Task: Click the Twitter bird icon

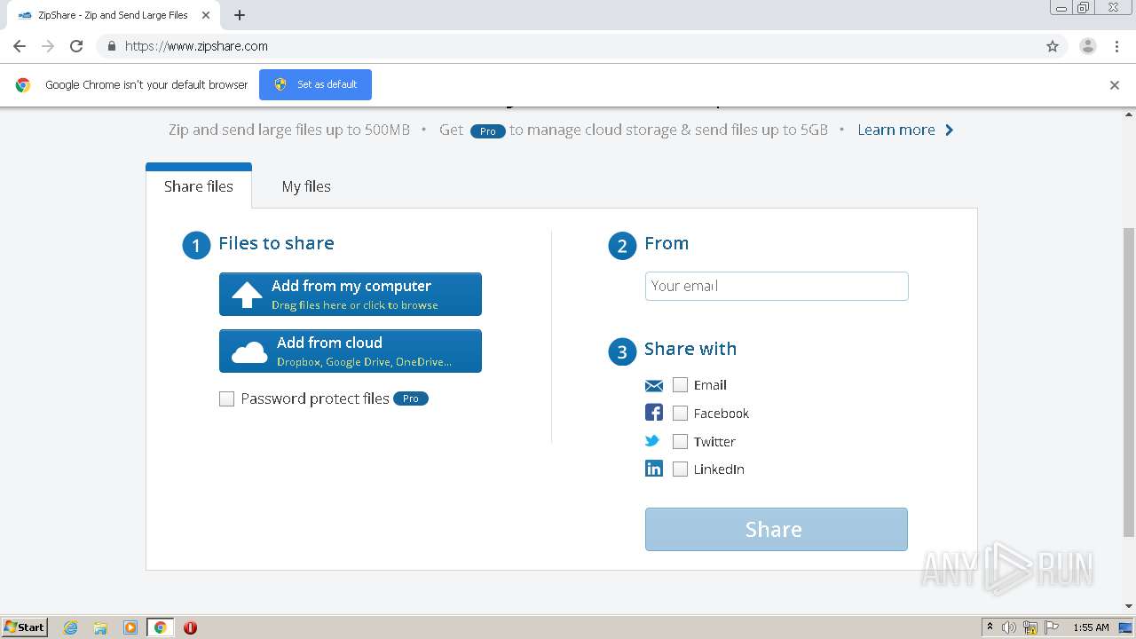Action: click(652, 441)
